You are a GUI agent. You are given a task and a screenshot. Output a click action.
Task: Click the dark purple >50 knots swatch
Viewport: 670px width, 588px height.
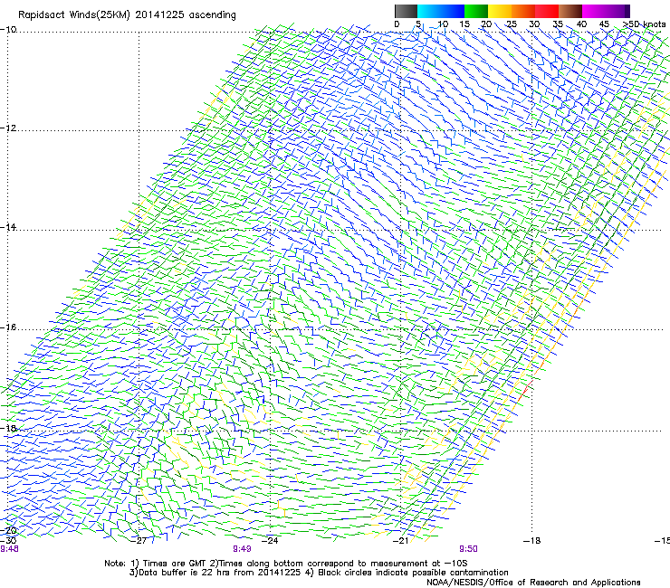(627, 11)
